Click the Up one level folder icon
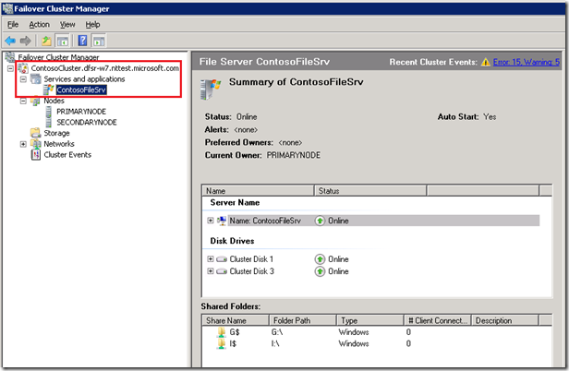 pyautogui.click(x=46, y=41)
